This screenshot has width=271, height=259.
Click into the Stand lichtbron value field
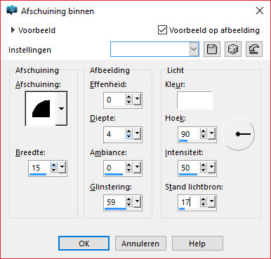point(189,202)
